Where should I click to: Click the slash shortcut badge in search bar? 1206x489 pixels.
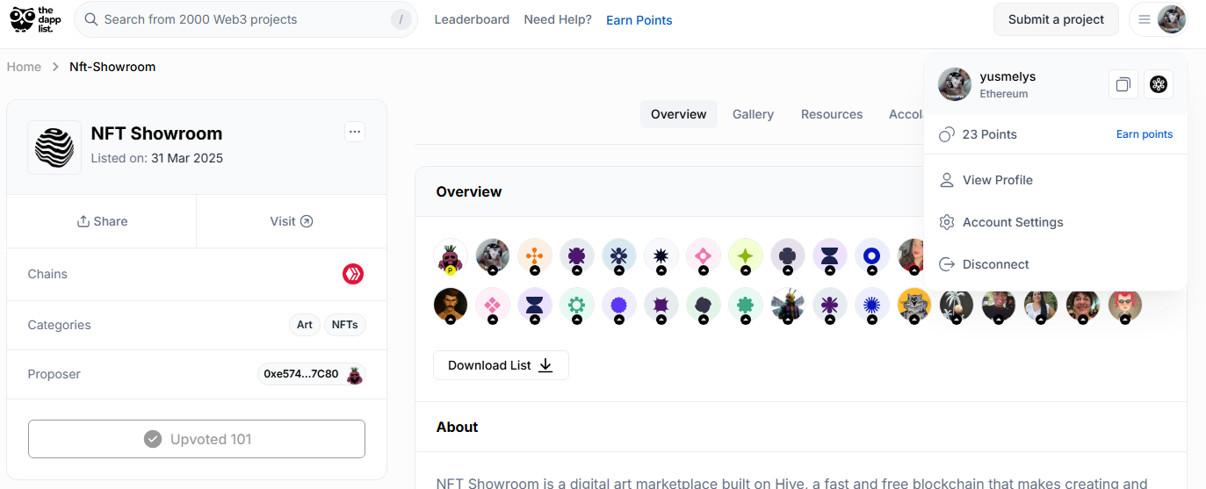pyautogui.click(x=401, y=19)
